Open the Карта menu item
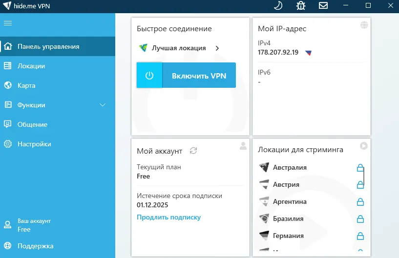The image size is (399, 258). (58, 85)
